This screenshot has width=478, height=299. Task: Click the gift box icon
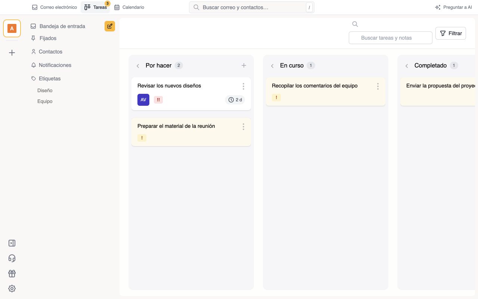pyautogui.click(x=12, y=274)
